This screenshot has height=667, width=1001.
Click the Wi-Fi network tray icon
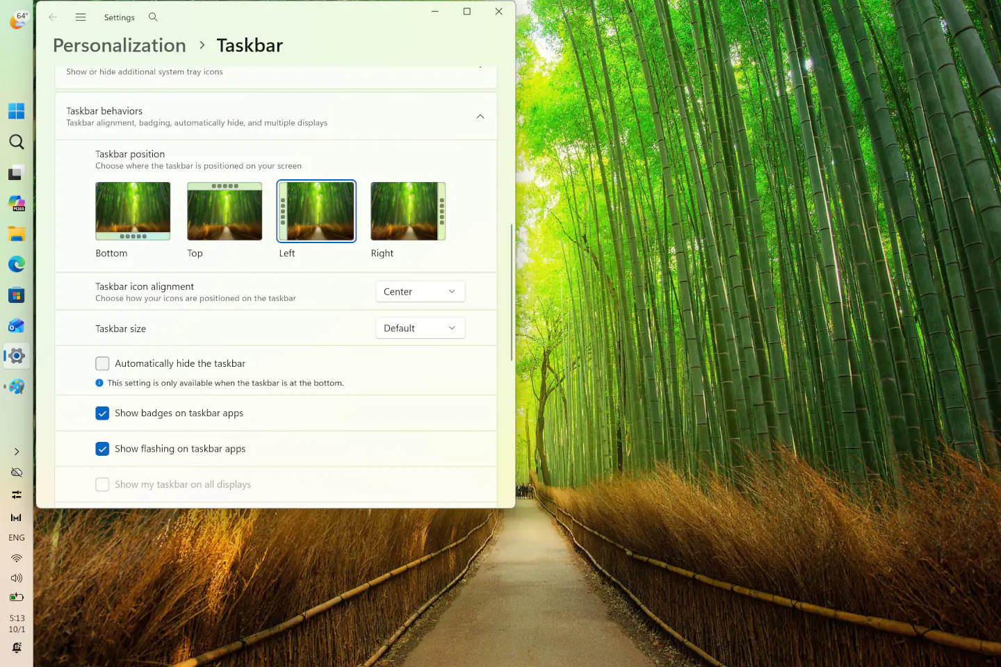tap(17, 558)
